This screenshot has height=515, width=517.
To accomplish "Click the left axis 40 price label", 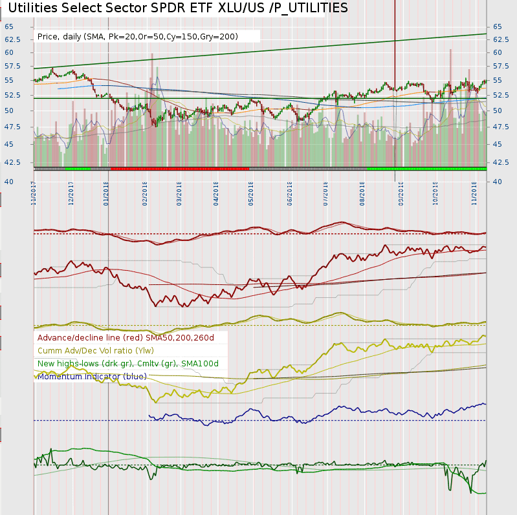I will pos(9,182).
